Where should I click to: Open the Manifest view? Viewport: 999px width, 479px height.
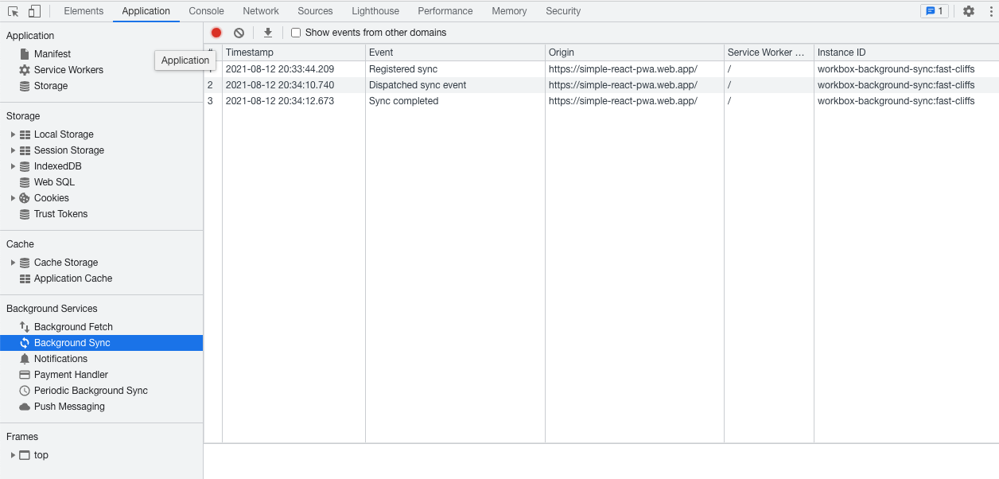click(x=53, y=53)
